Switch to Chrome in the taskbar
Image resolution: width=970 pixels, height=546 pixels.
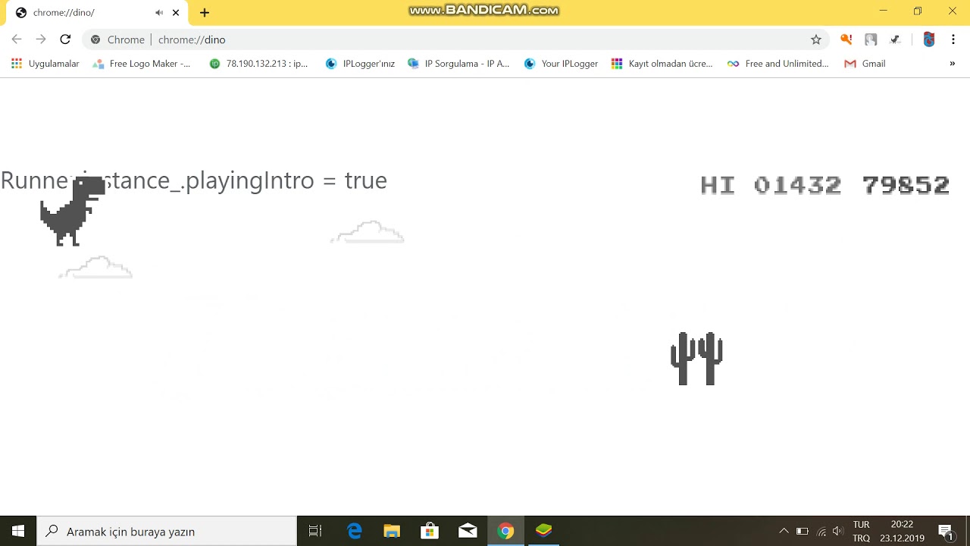(x=505, y=531)
